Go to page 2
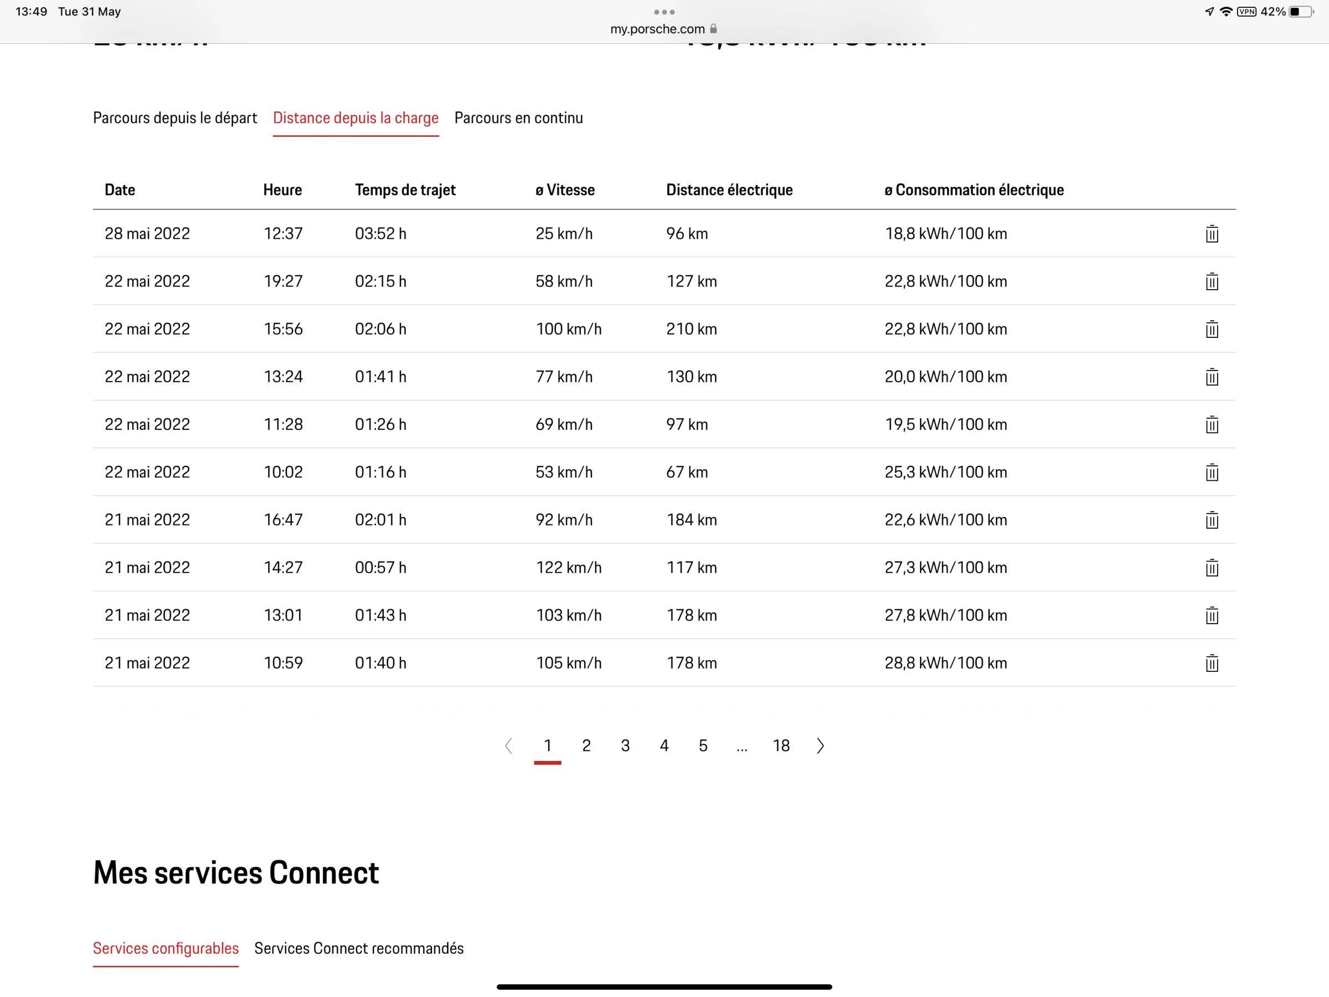Viewport: 1329px width, 997px height. click(x=586, y=746)
